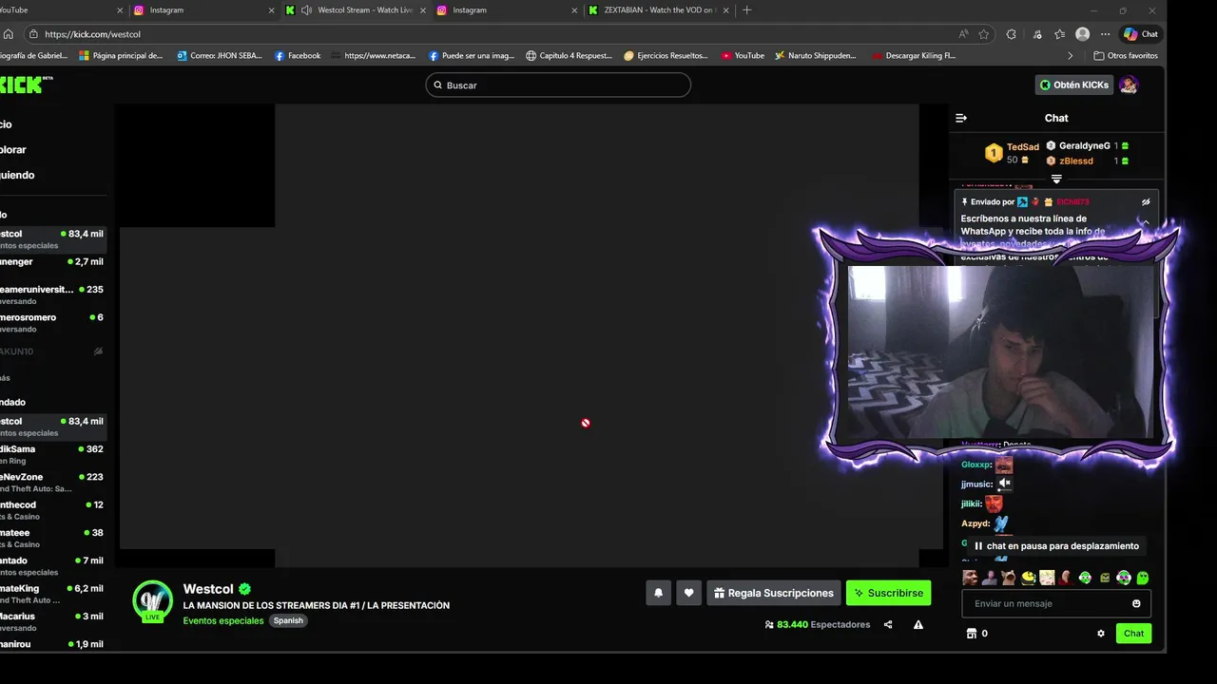
Task: Click the Buscar search field
Action: point(558,85)
